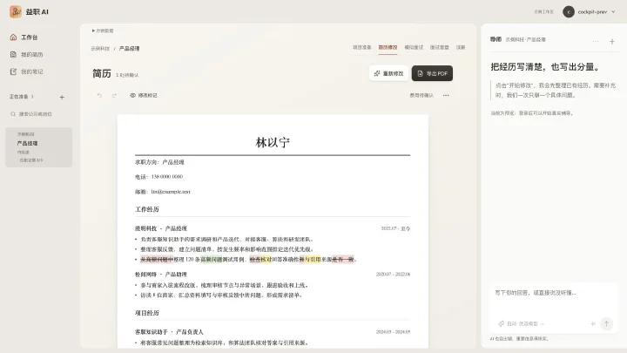Click the 我的简历 document icon

click(x=13, y=54)
